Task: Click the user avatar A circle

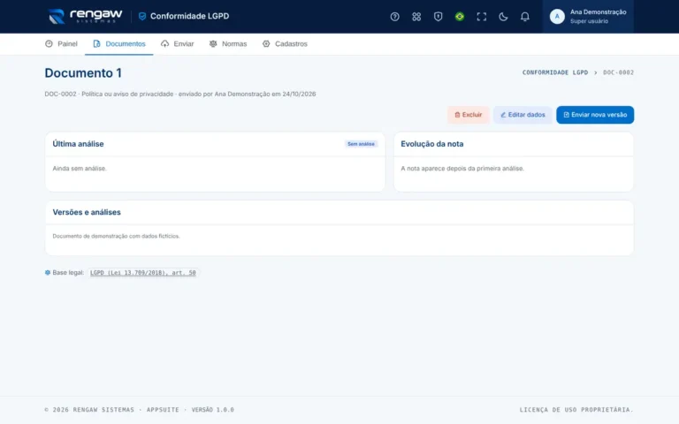Action: 557,17
